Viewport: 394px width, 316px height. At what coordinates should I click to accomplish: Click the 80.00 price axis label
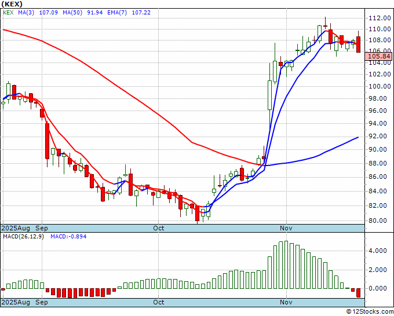click(378, 221)
